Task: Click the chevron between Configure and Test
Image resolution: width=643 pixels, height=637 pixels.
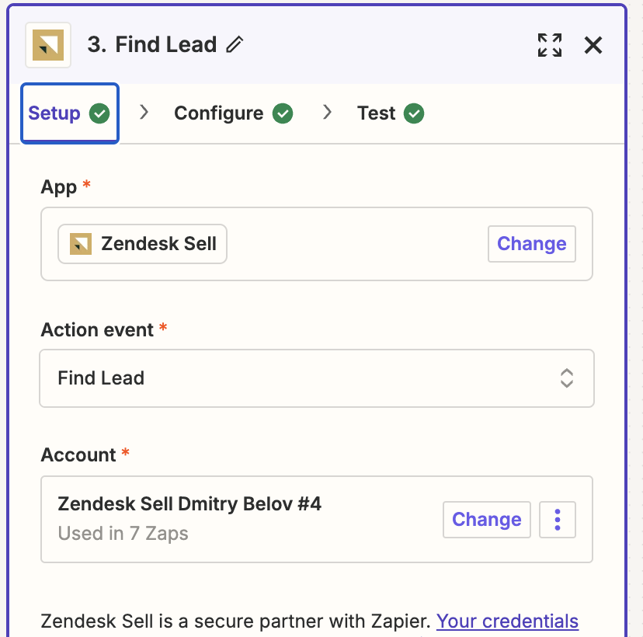Action: 327,112
